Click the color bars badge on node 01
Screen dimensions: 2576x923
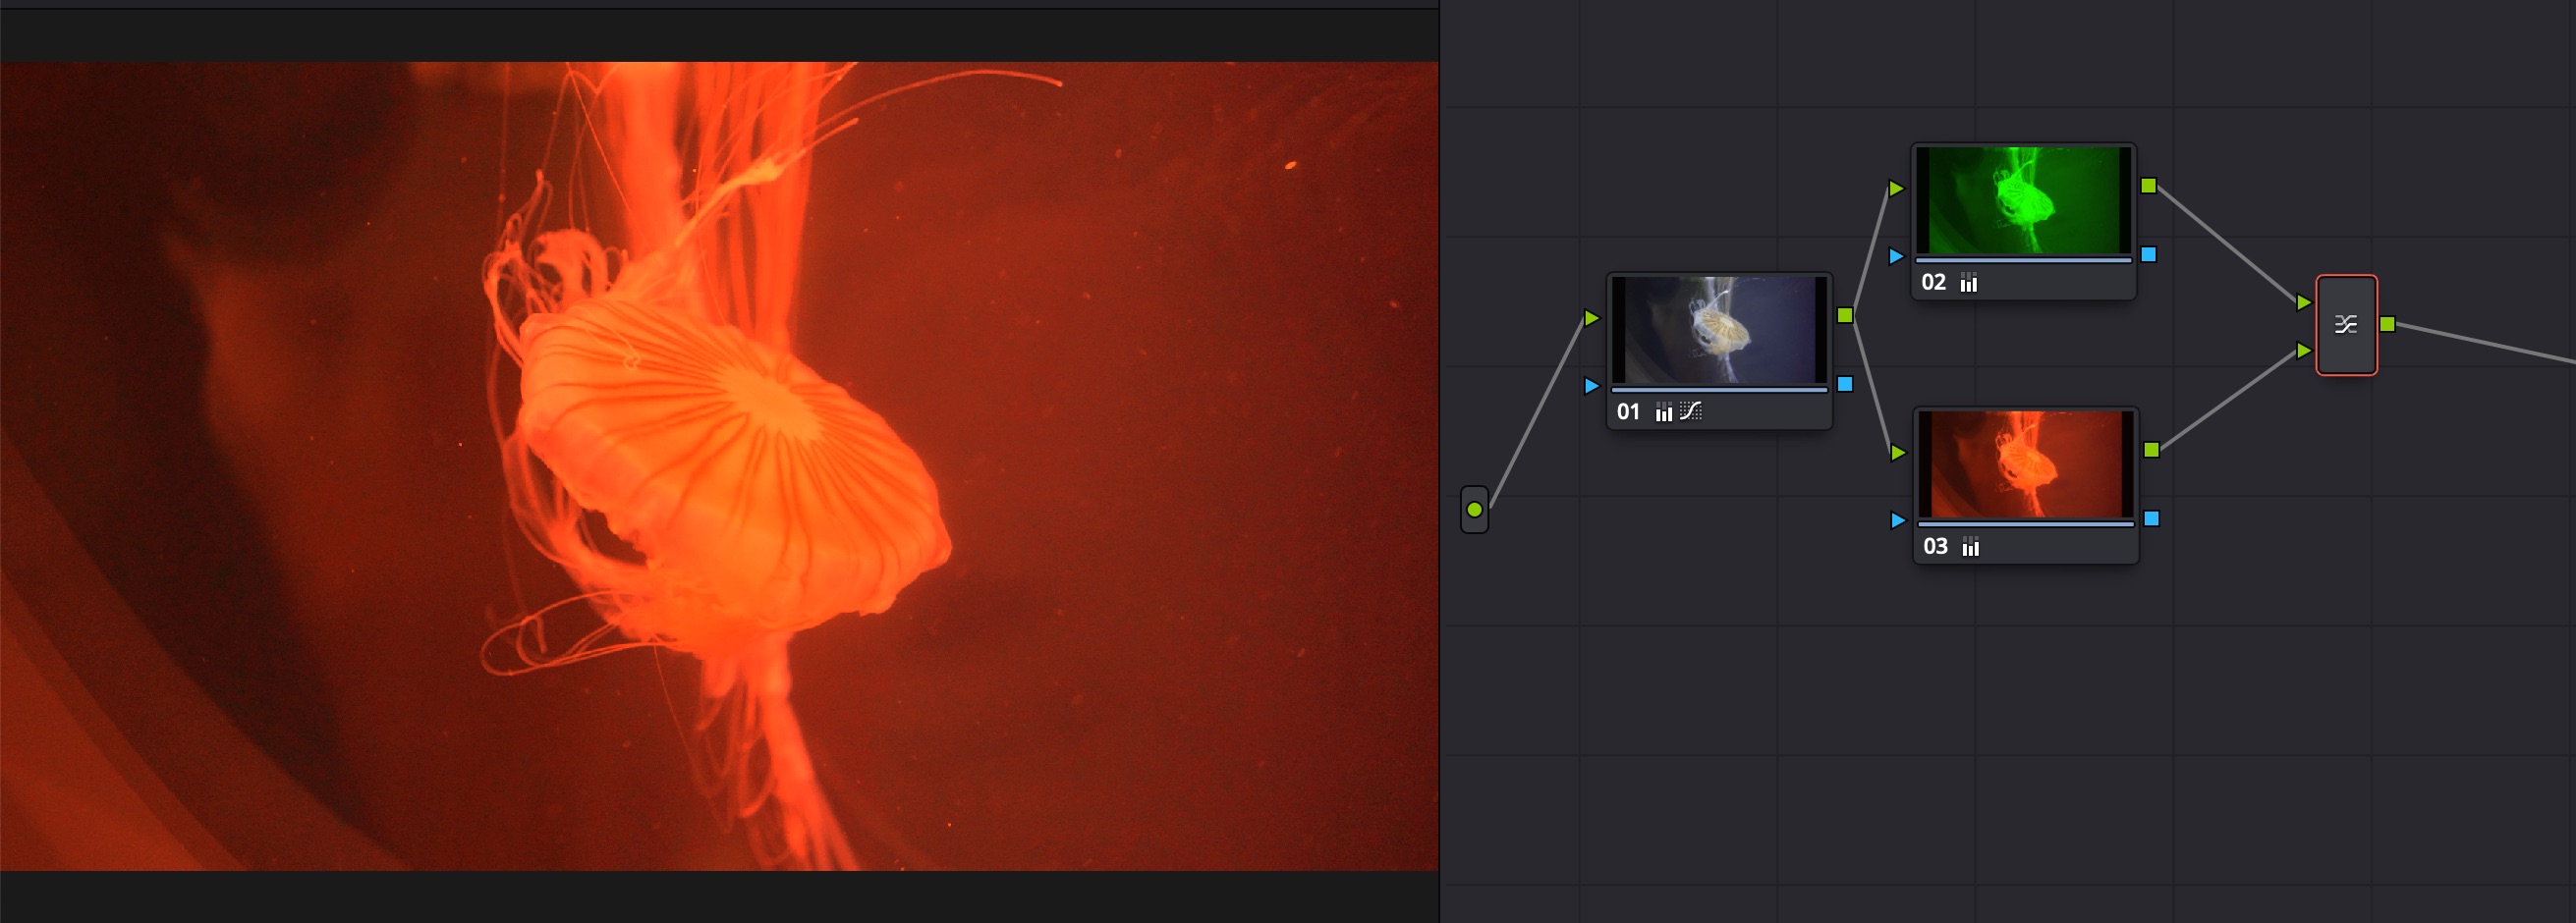(x=1663, y=411)
